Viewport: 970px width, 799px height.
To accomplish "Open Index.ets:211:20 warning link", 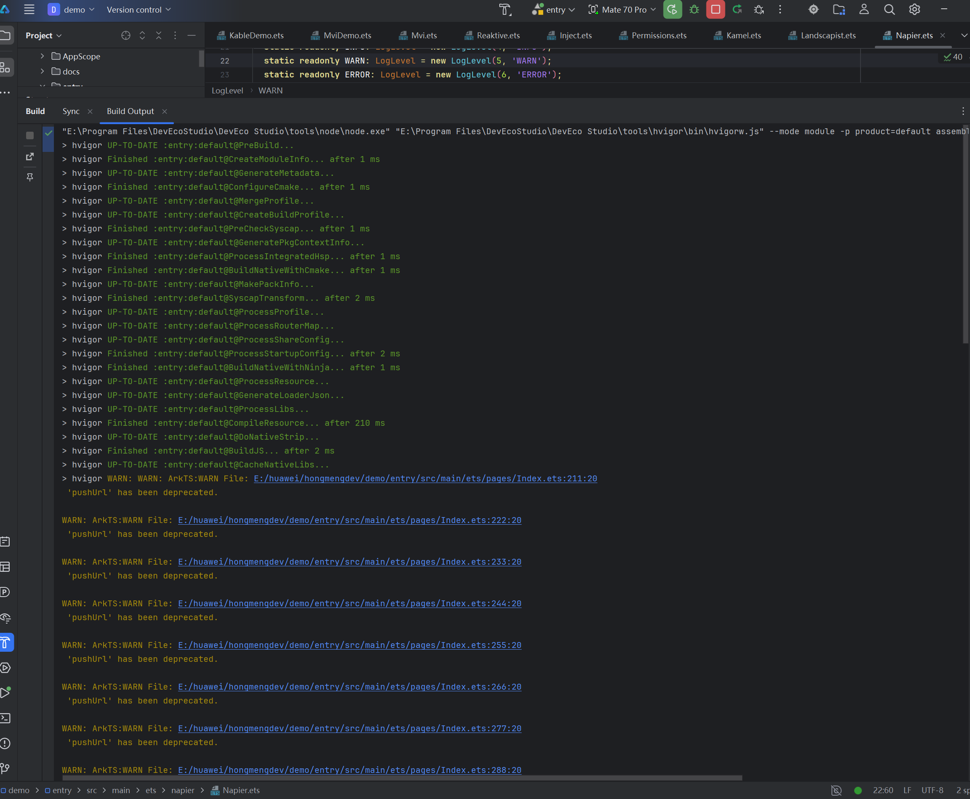I will pyautogui.click(x=425, y=479).
